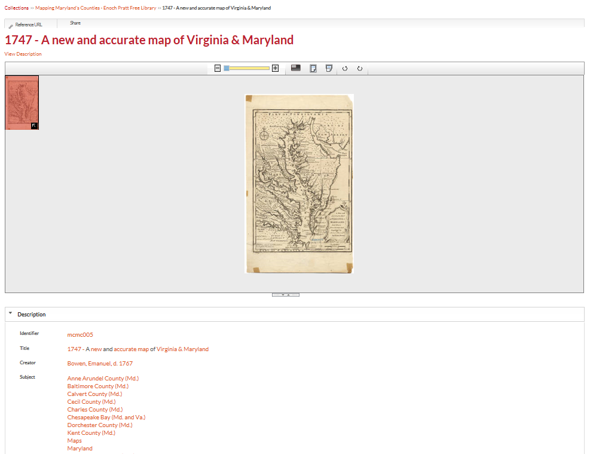Click the Virginia & Maryland title link
The image size is (590, 454).
click(x=182, y=349)
